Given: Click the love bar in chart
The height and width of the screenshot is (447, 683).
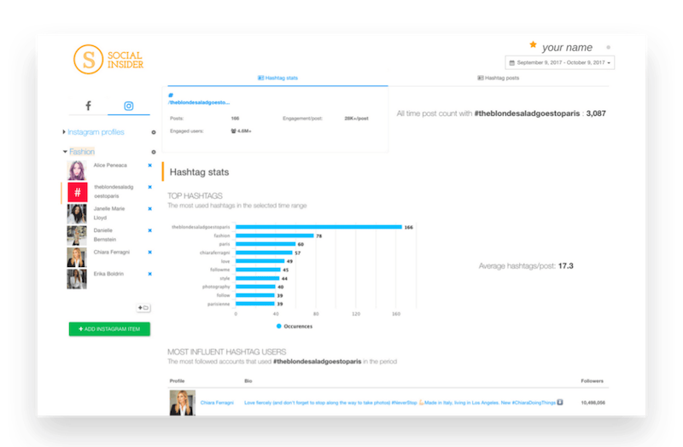Looking at the screenshot, I should [260, 261].
